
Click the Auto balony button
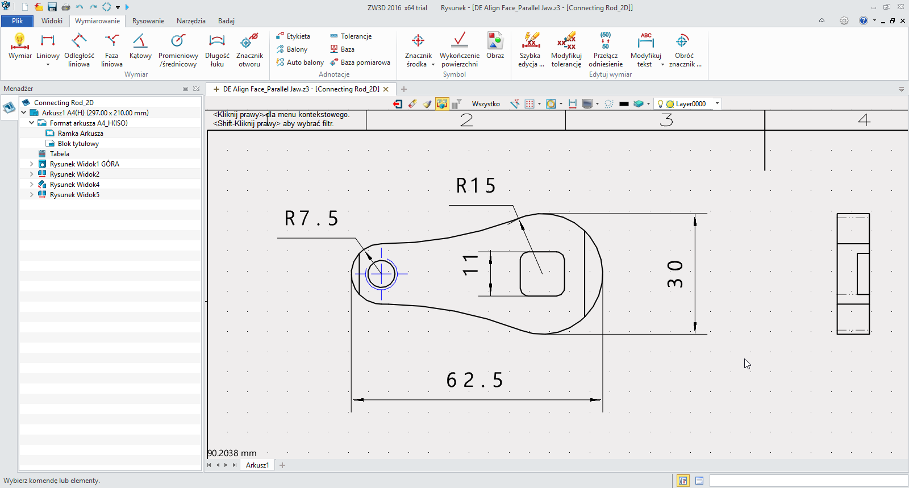pos(300,62)
